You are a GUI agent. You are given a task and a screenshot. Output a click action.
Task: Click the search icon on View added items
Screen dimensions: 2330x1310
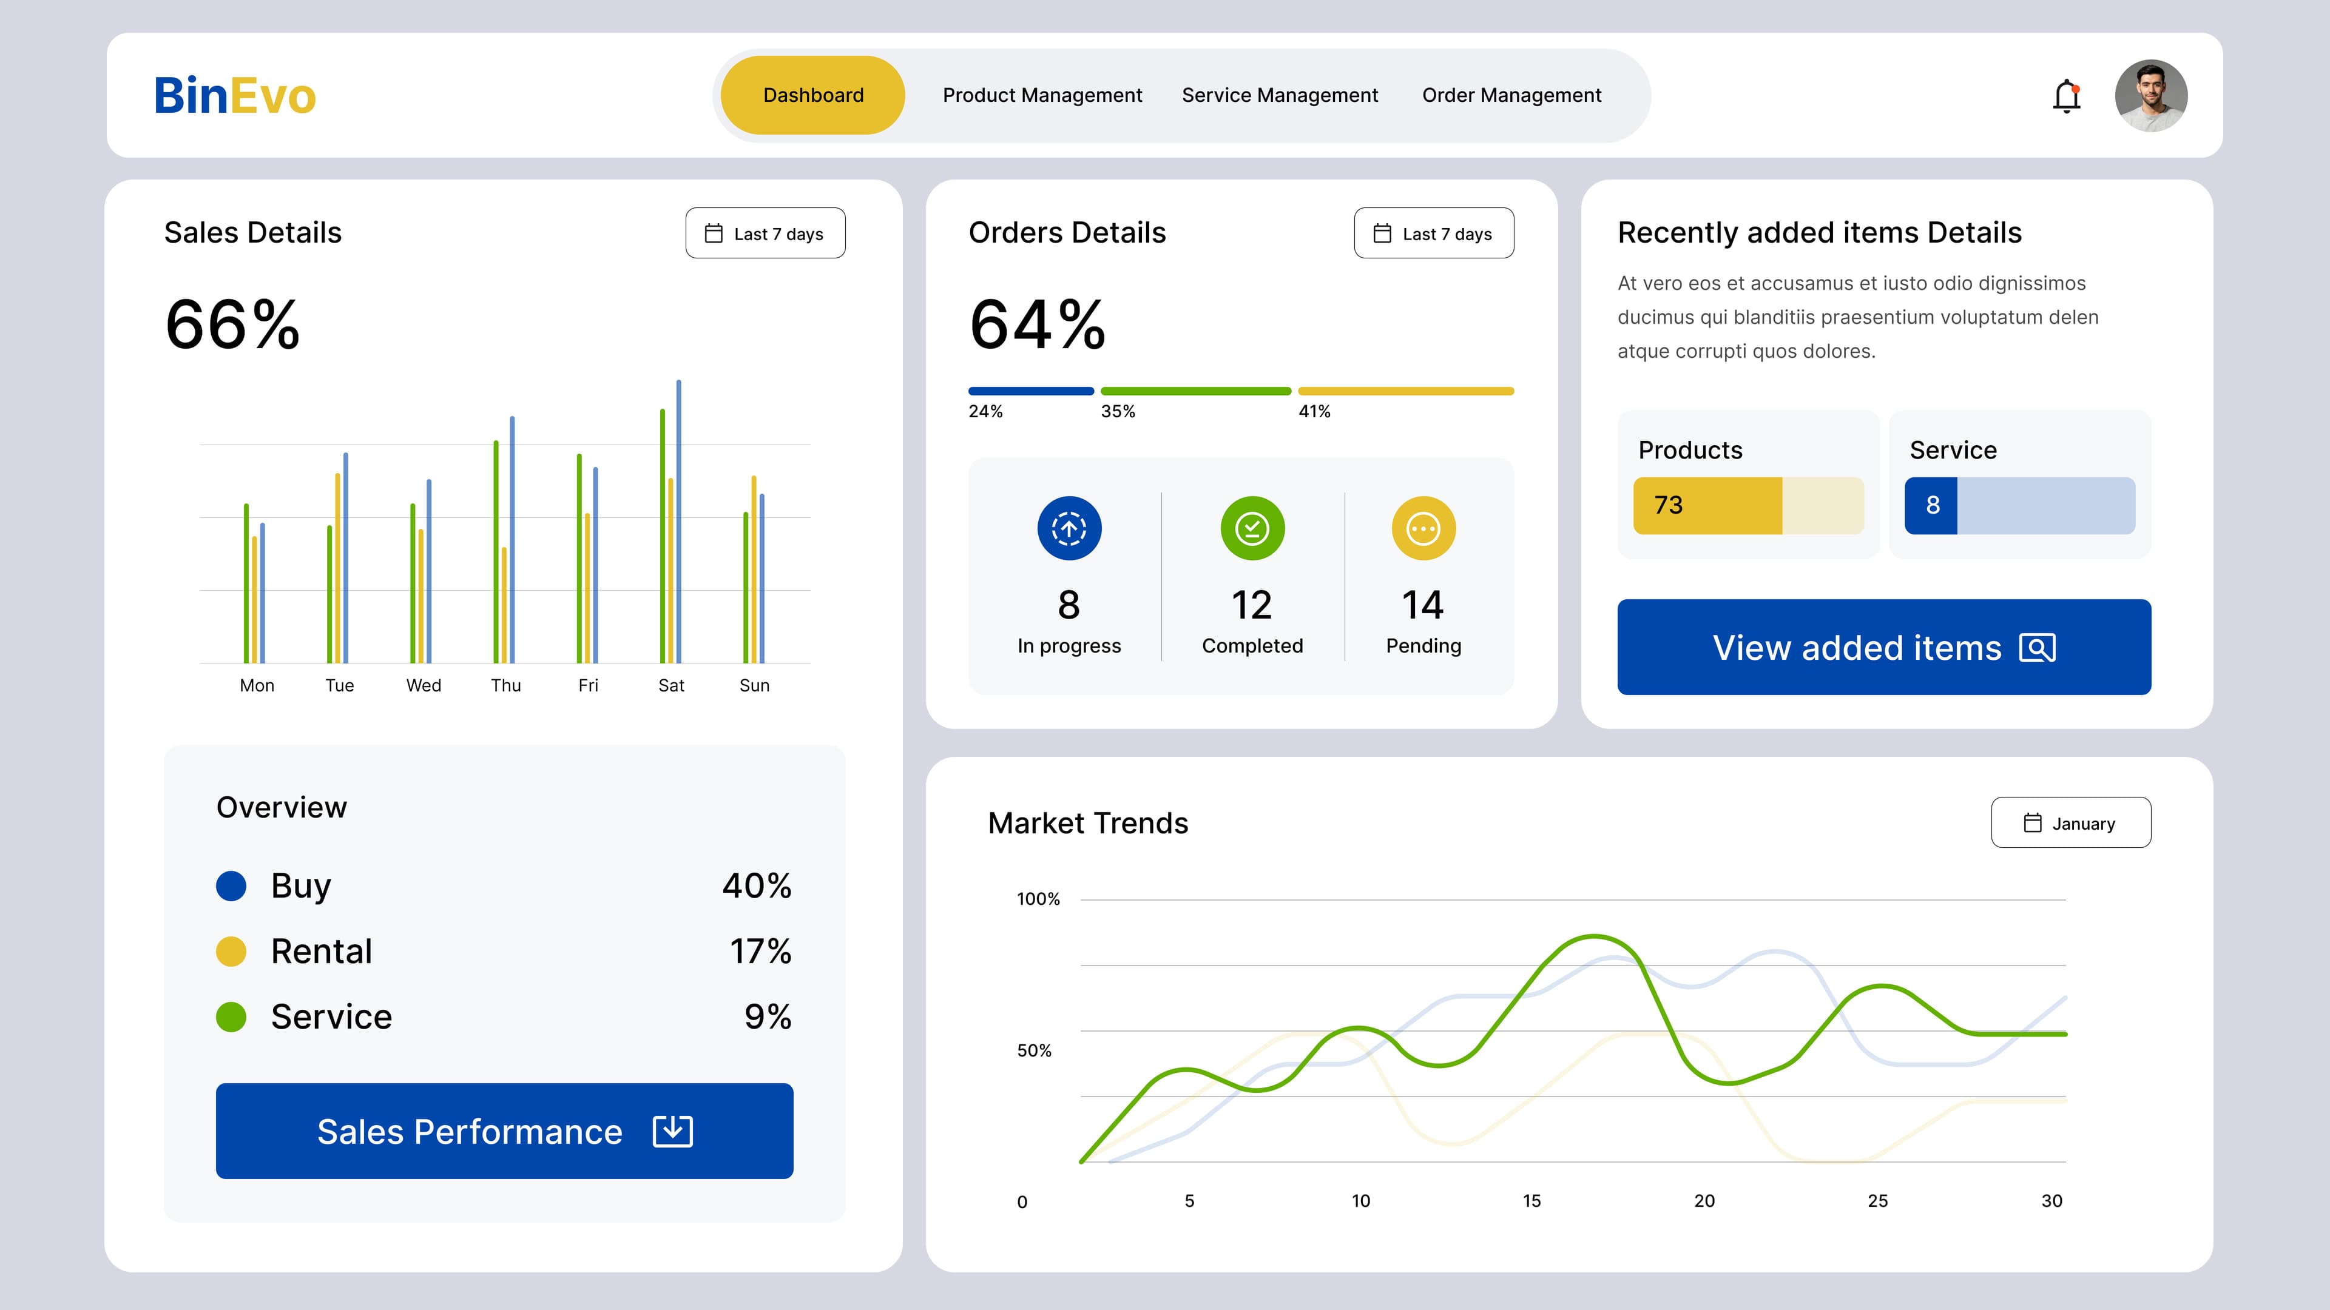point(2037,648)
